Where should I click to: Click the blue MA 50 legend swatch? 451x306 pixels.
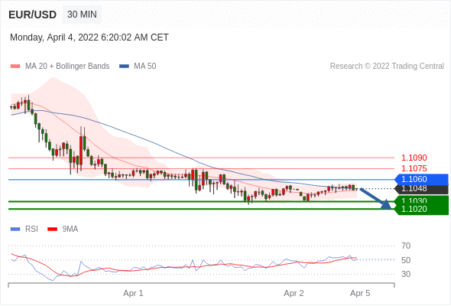click(124, 67)
